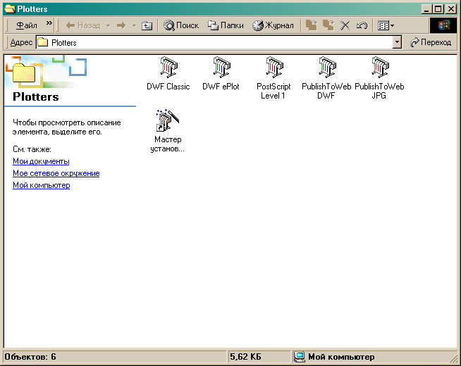
Task: Expand hidden menus with the chevron
Action: click(49, 23)
